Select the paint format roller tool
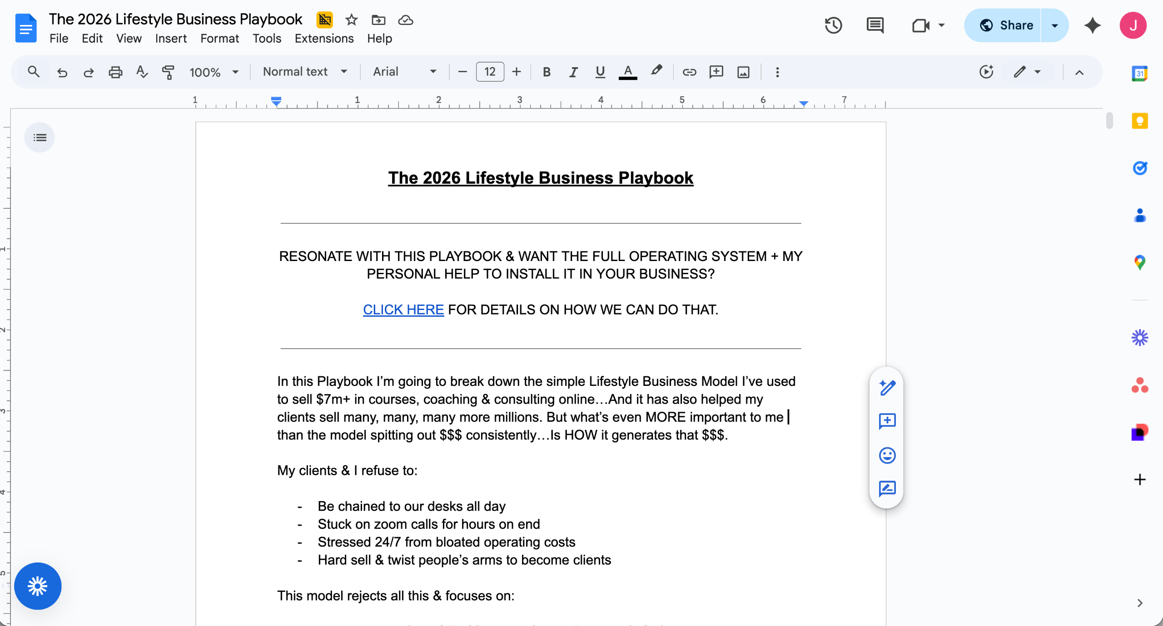 pos(168,72)
